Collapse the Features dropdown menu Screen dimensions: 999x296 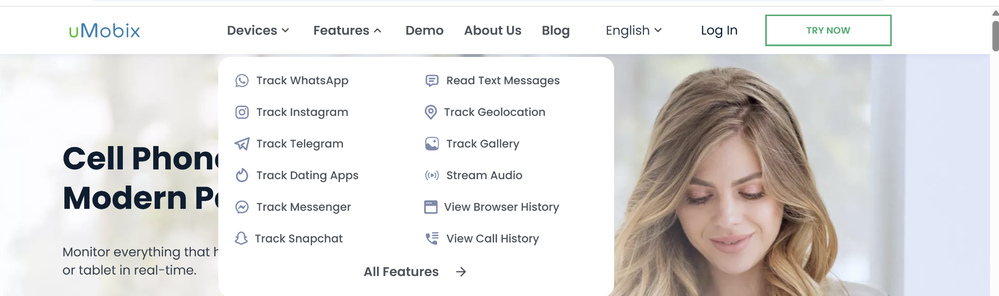[347, 31]
